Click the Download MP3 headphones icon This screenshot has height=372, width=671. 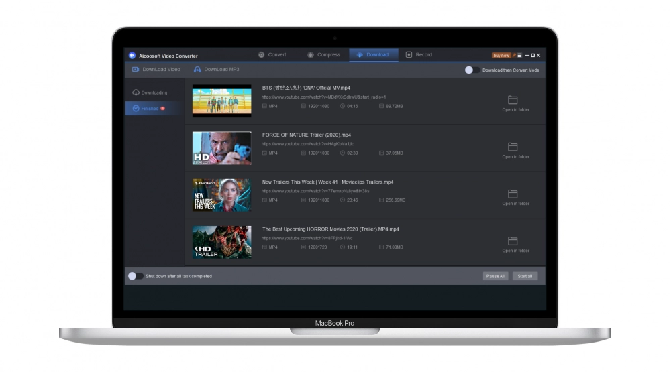pos(197,70)
